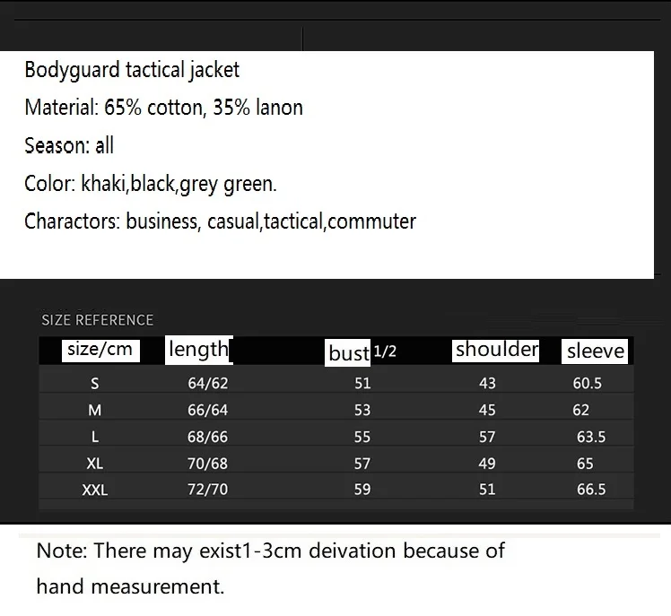The width and height of the screenshot is (671, 616).
Task: Click the 'Bodyguard tactical jacket' title text
Action: [132, 70]
